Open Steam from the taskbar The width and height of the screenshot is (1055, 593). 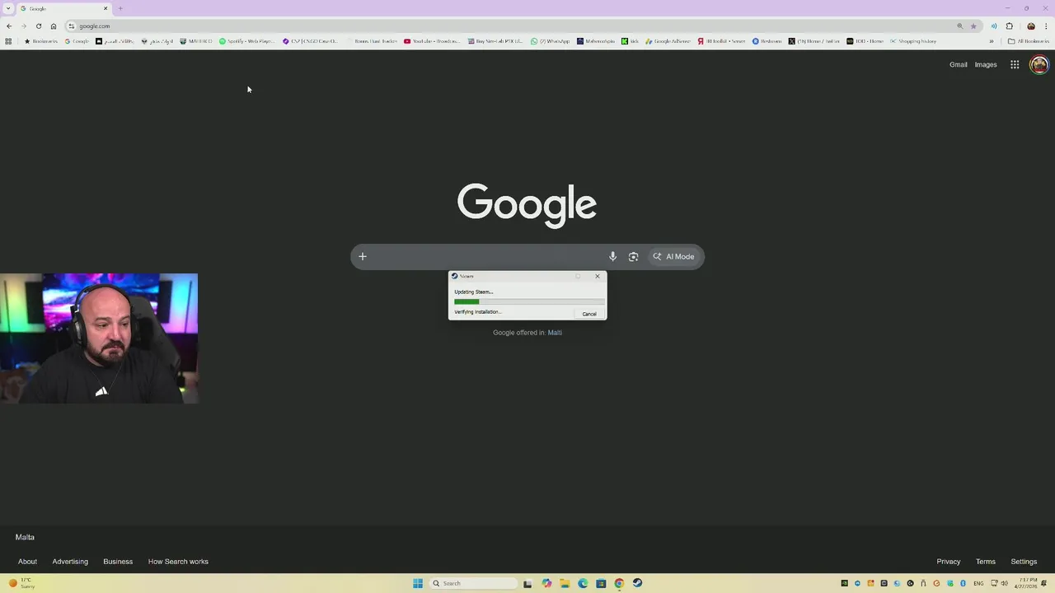click(x=637, y=583)
